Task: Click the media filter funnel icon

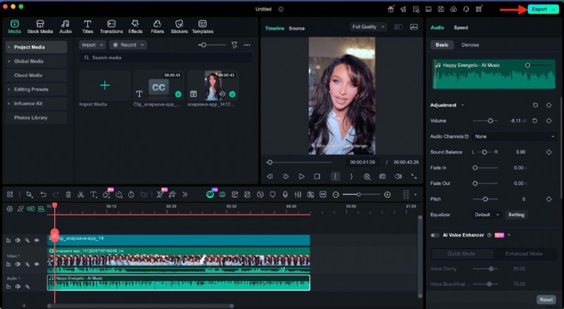Action: (x=235, y=45)
